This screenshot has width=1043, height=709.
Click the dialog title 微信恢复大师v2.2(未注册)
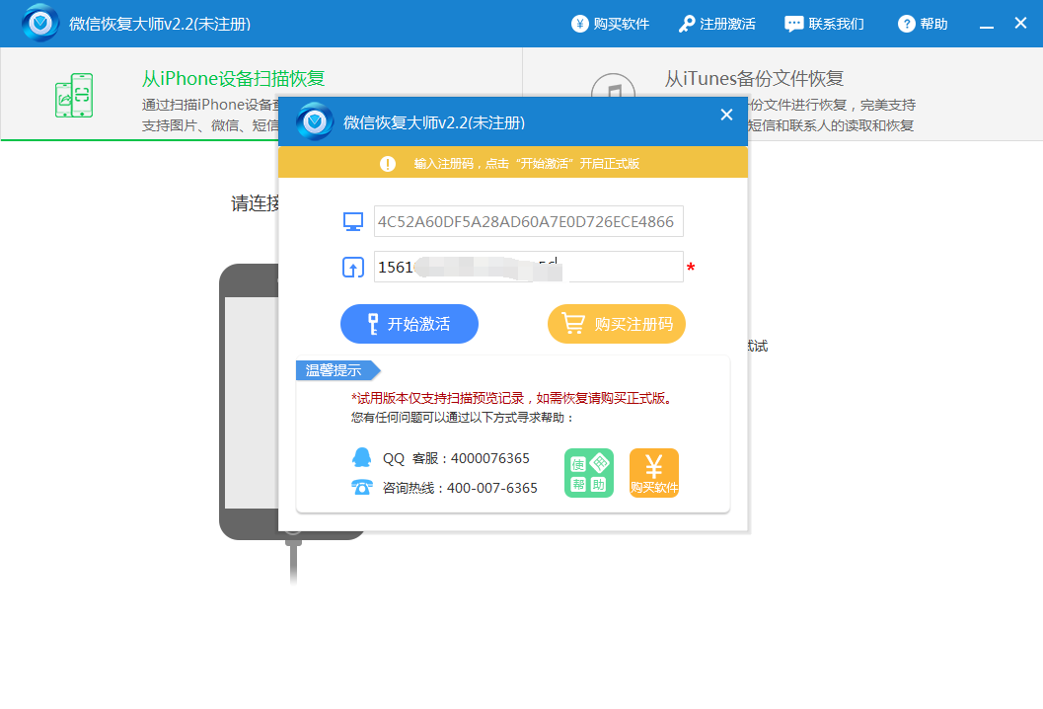tap(434, 122)
